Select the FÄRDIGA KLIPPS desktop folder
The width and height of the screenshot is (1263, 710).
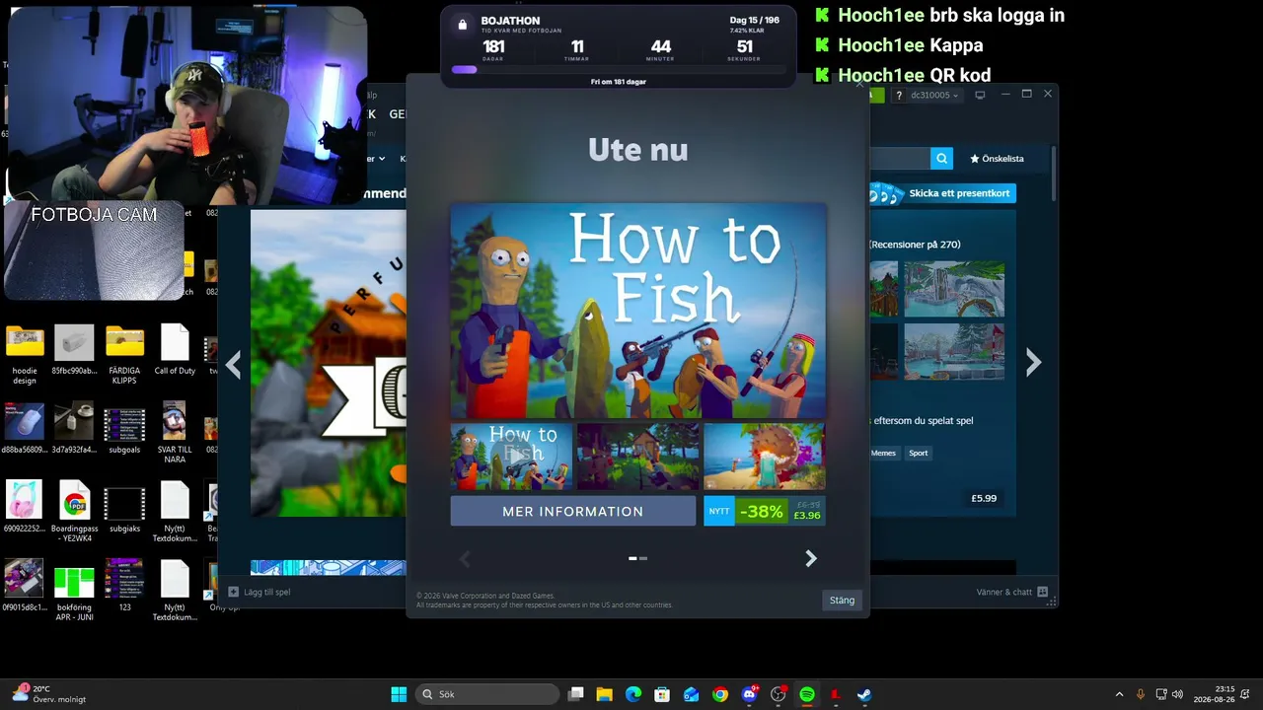[124, 355]
